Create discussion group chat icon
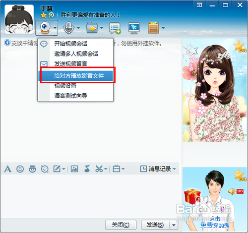The height and width of the screenshot is (233, 248). (115, 28)
